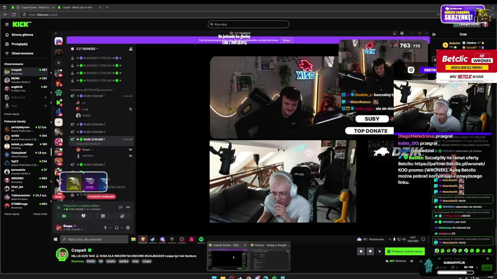
Task: Click the Podaruj subskrypcje button
Action: click(405, 251)
